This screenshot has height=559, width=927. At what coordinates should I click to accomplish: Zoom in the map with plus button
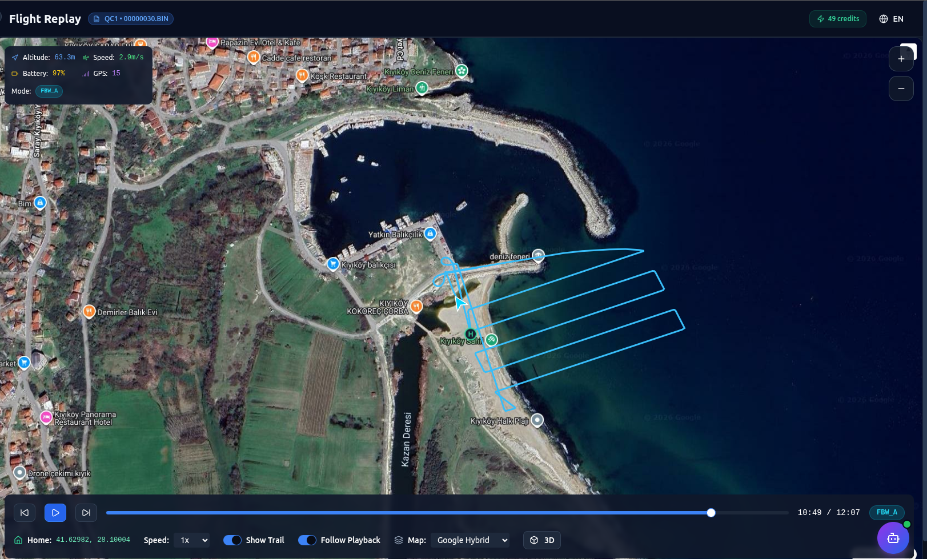(901, 59)
